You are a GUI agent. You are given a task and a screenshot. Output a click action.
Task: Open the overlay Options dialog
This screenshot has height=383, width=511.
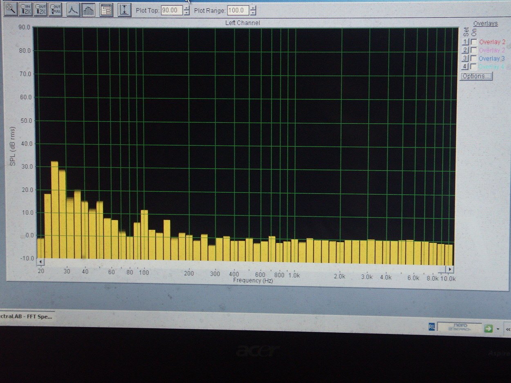[x=476, y=76]
